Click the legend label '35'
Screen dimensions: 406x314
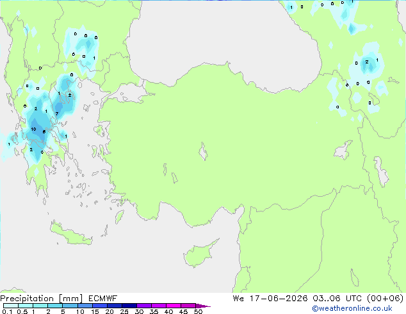pos(154,311)
